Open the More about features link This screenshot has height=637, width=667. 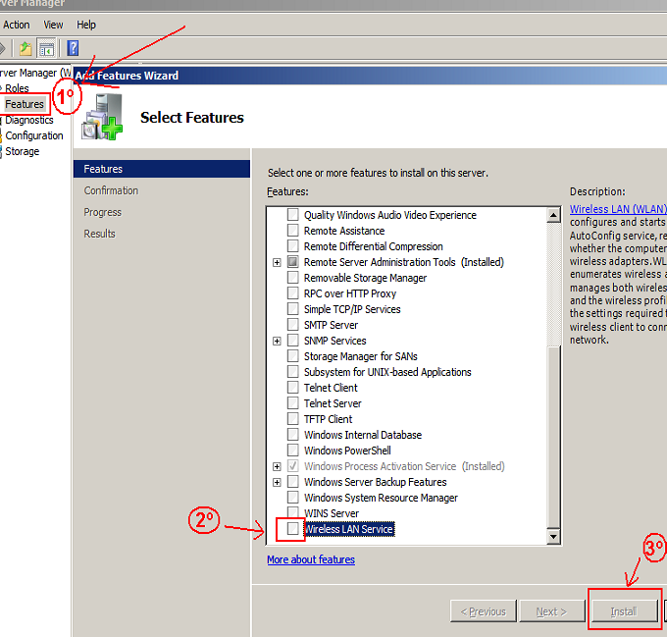coord(311,559)
